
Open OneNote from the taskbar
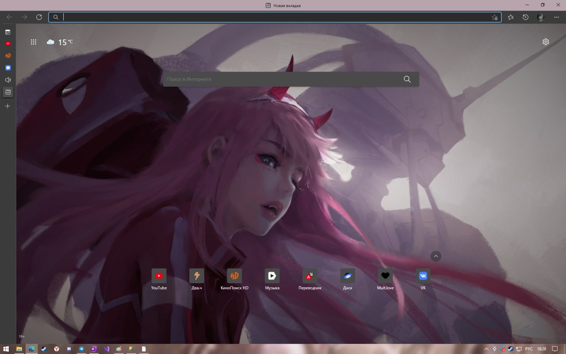[x=94, y=349]
